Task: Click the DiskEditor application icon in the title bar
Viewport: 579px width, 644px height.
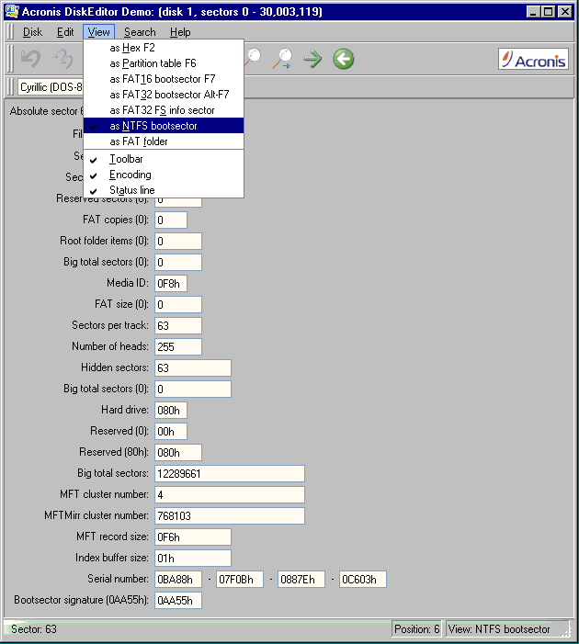Action: pos(12,11)
